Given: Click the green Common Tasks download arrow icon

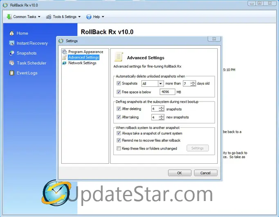Looking at the screenshot, I should (x=9, y=17).
